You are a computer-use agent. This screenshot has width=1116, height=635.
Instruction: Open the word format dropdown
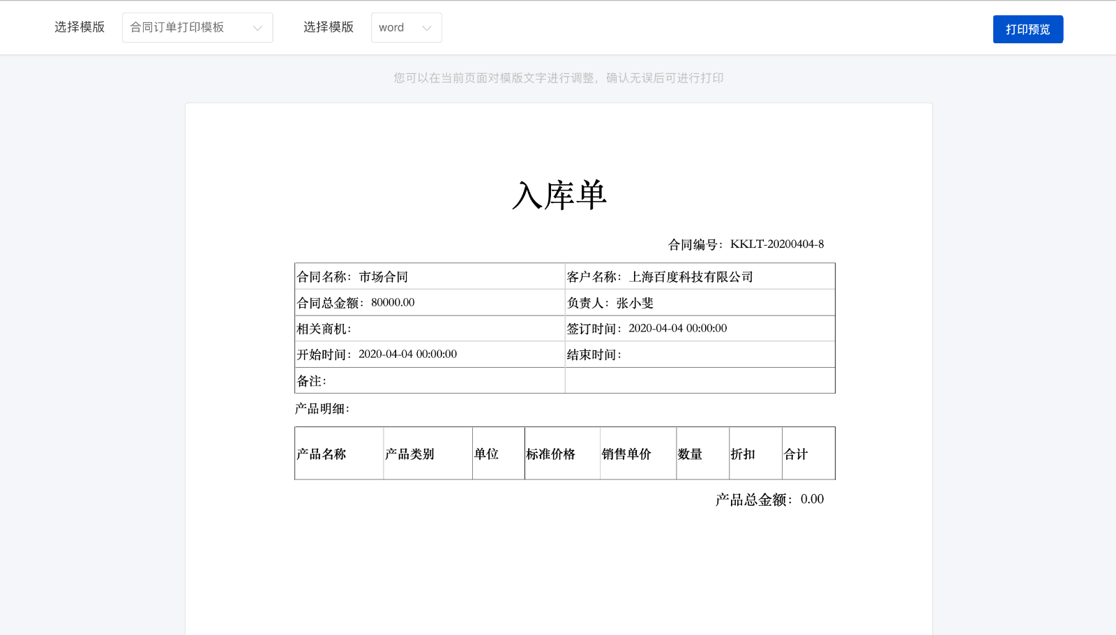click(407, 28)
